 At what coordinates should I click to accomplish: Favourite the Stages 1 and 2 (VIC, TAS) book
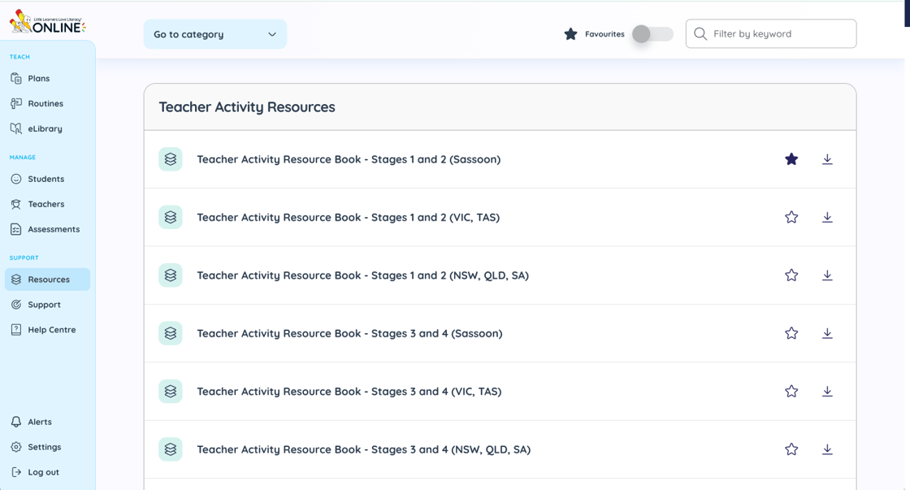[791, 217]
